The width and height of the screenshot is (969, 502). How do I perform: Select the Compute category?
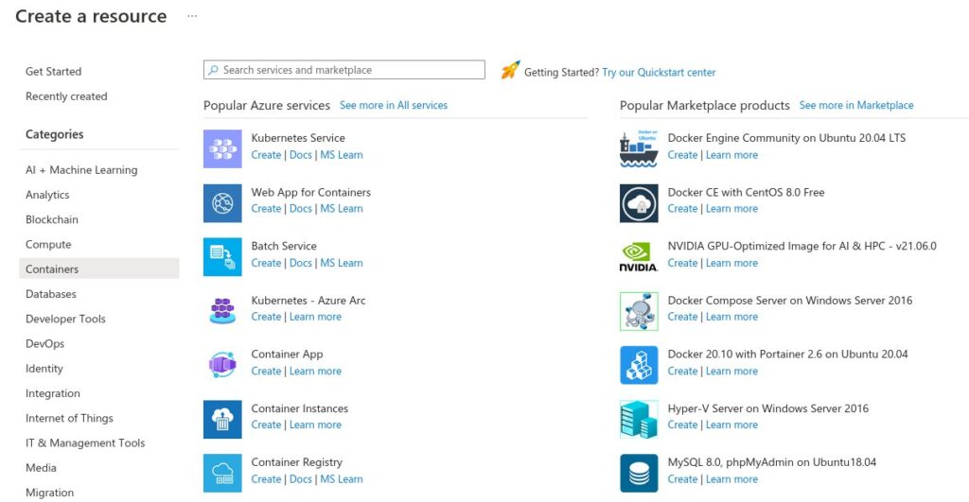pos(48,245)
